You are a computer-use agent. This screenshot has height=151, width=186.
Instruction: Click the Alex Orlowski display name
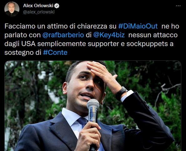coord(38,6)
